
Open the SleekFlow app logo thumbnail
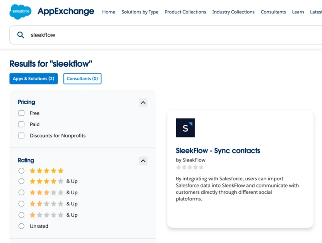(x=185, y=128)
